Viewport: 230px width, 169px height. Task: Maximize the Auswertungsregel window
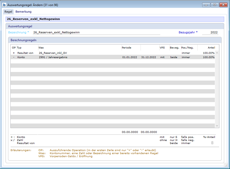point(214,5)
